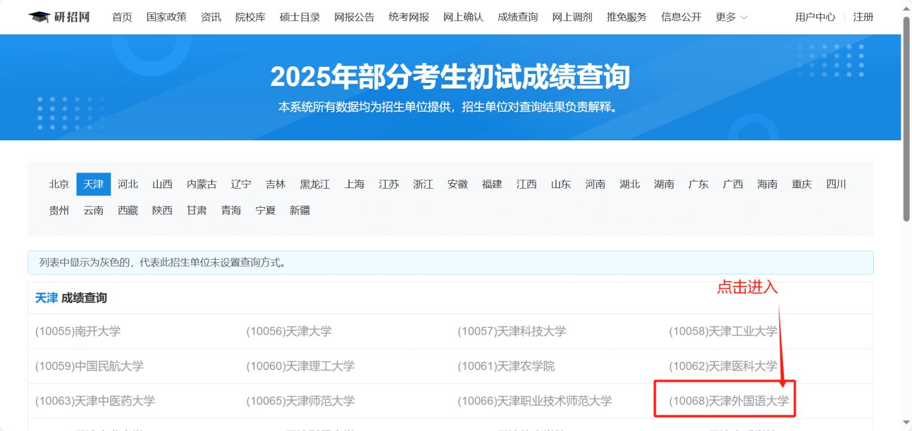Screen dimensions: 912x431
Task: Select 辽宁 province
Action: pyautogui.click(x=241, y=184)
